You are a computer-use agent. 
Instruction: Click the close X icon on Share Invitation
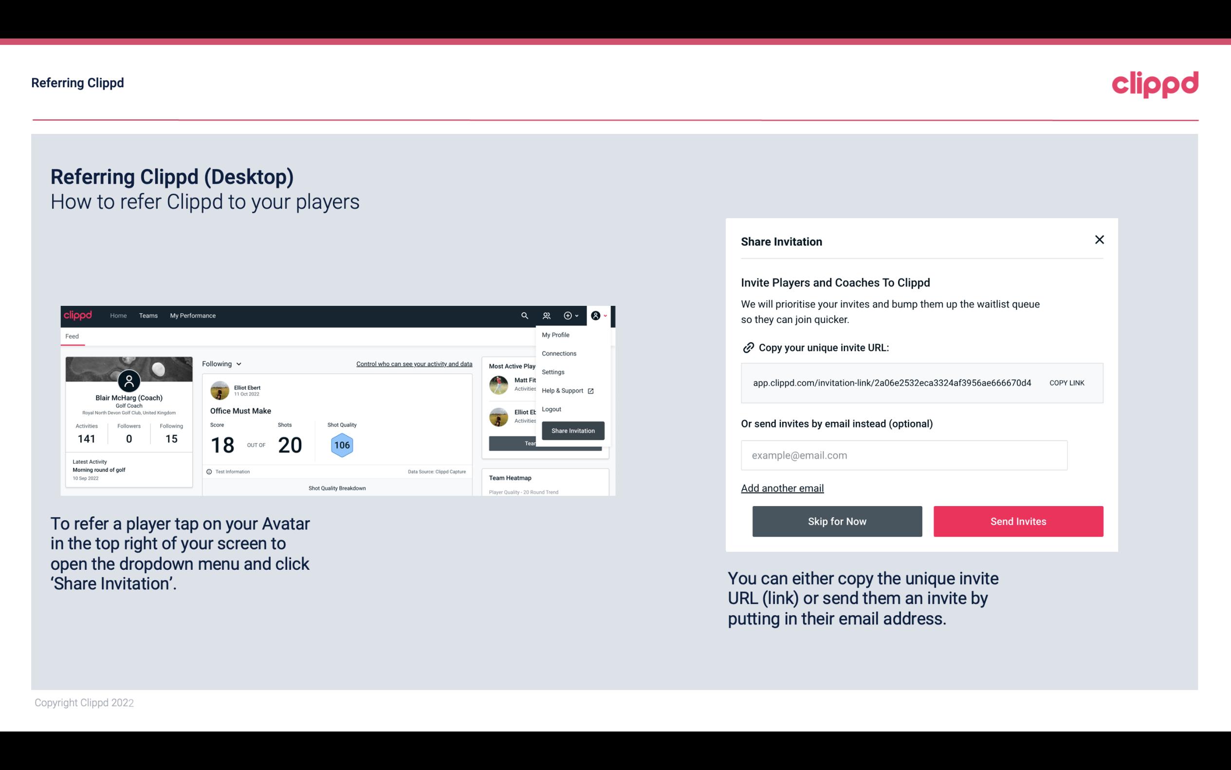click(1099, 240)
